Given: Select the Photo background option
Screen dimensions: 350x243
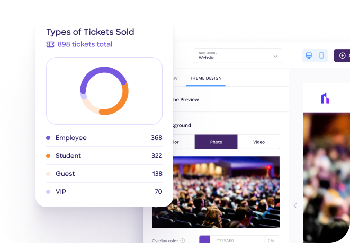Looking at the screenshot, I should point(216,142).
